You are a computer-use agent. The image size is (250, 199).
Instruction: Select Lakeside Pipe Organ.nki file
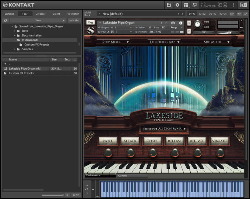tap(25, 68)
